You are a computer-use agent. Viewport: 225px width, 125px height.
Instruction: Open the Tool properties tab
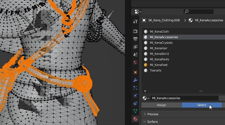tap(135, 21)
